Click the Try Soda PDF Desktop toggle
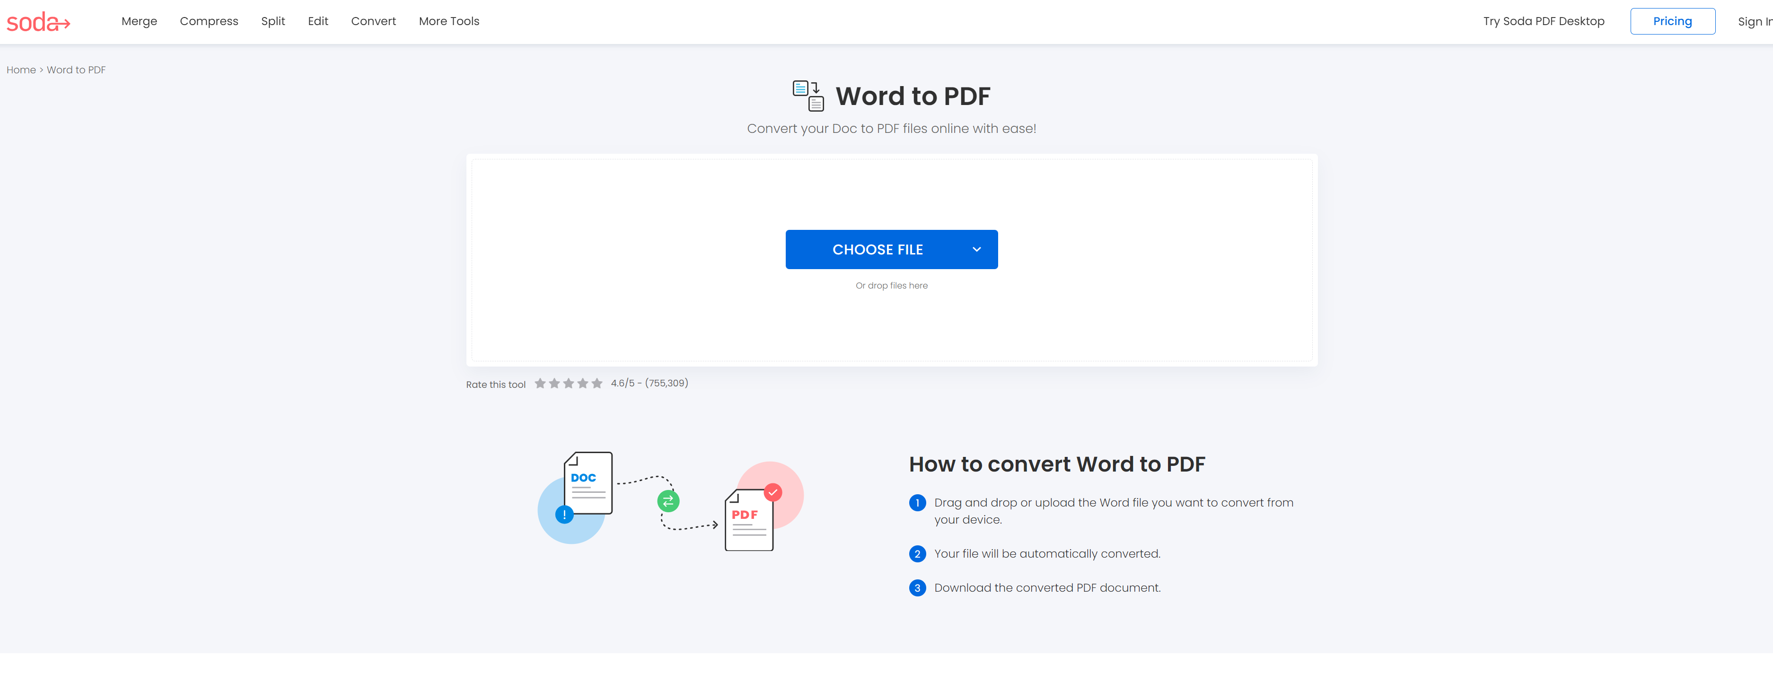Screen dimensions: 1773x700 [x=1542, y=21]
